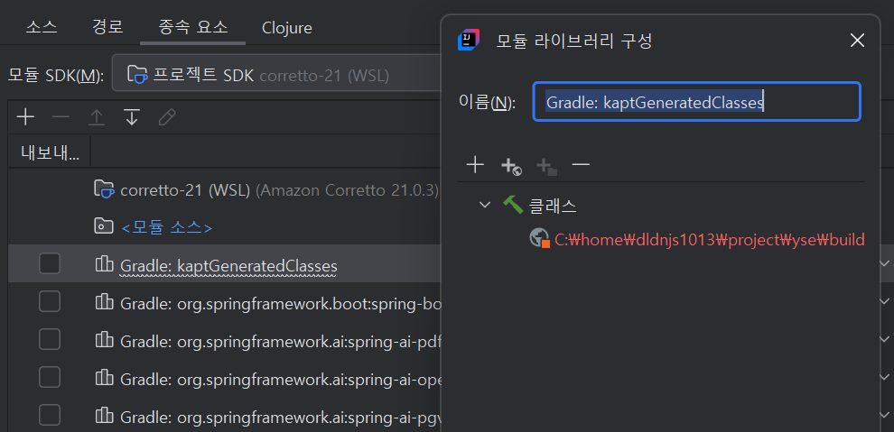
Task: Open scope dropdown arrow on spring-boot row
Action: (885, 301)
